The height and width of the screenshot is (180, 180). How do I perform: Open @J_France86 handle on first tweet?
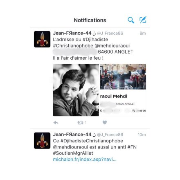point(110,33)
